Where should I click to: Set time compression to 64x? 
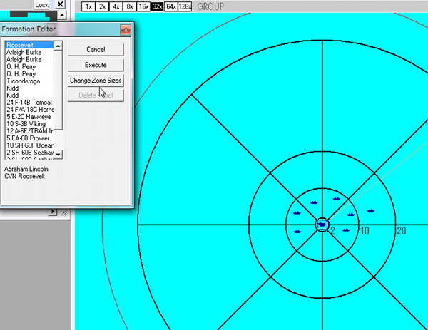pyautogui.click(x=171, y=6)
